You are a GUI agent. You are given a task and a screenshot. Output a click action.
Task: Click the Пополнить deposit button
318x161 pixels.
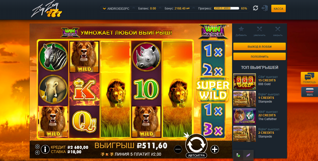[260, 56]
